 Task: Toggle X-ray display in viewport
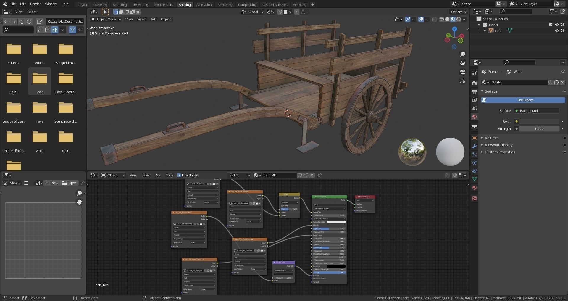point(434,19)
